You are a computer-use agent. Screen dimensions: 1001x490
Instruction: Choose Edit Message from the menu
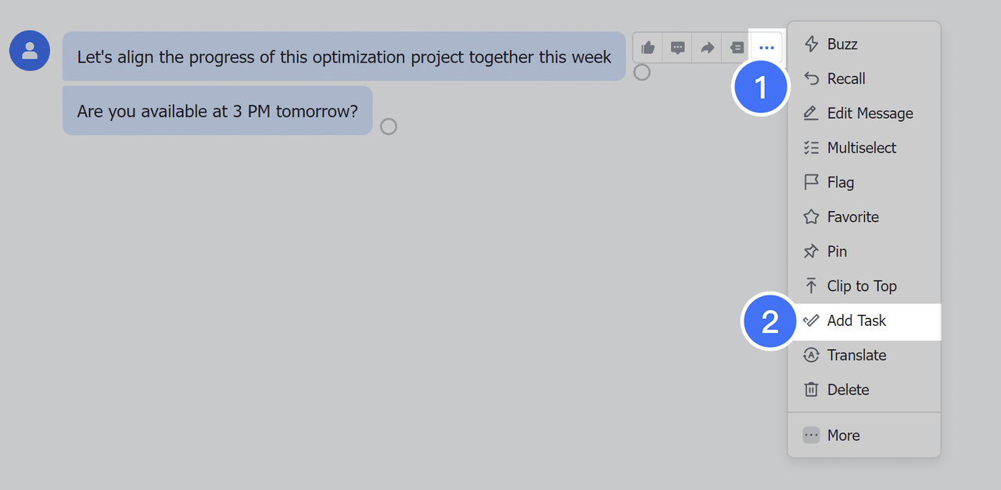point(870,113)
